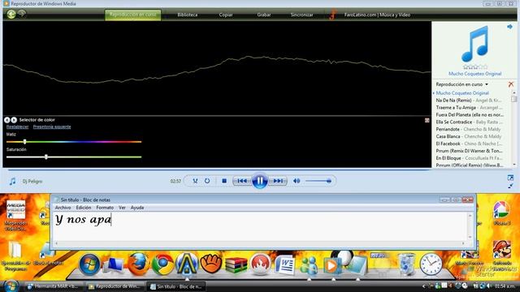Open the Grabar tab
Screen dimensions: 520x292
click(x=264, y=15)
